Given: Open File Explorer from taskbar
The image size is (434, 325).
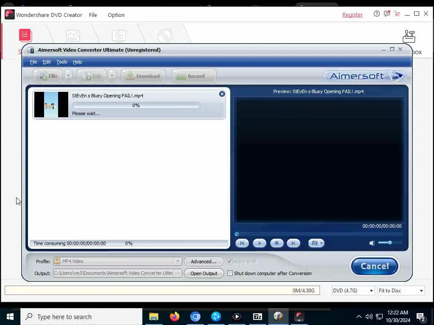Looking at the screenshot, I should pos(153,317).
